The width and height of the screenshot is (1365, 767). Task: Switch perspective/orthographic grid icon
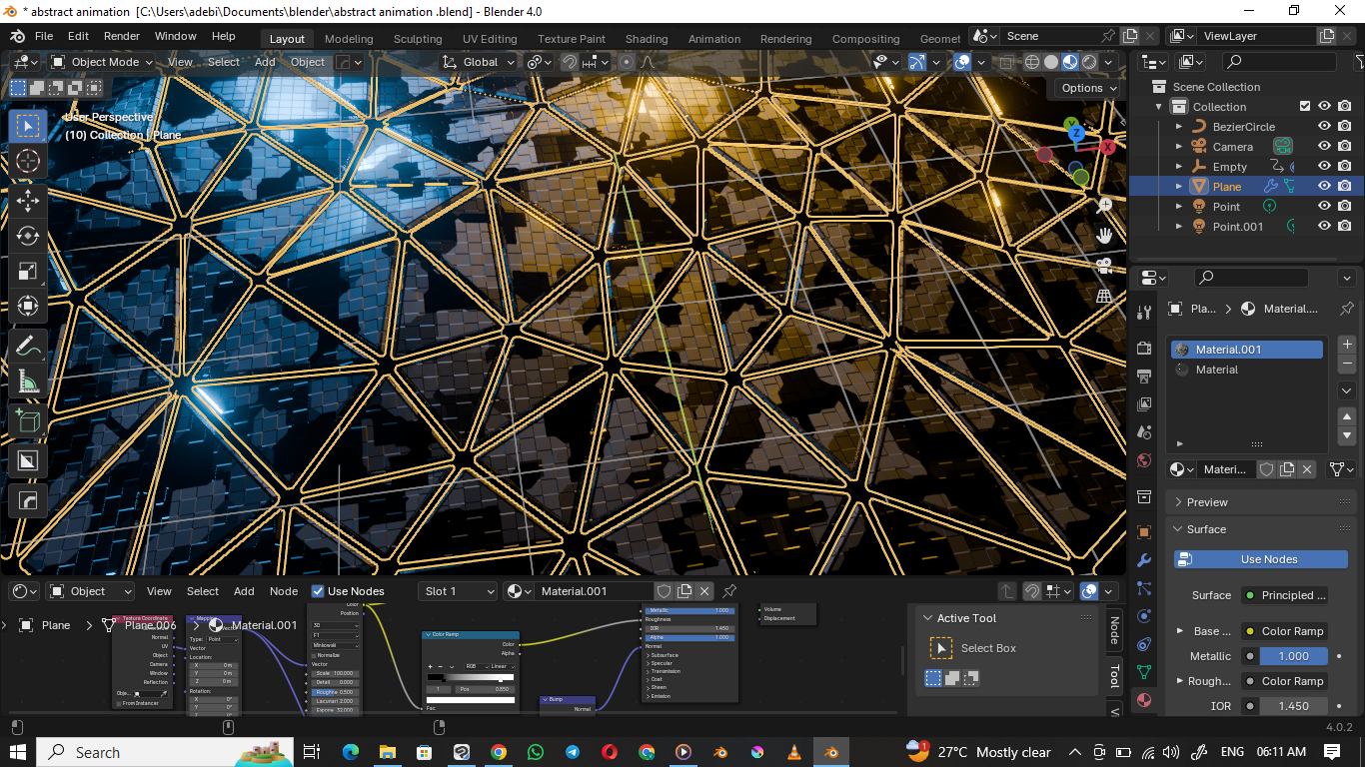point(1105,296)
